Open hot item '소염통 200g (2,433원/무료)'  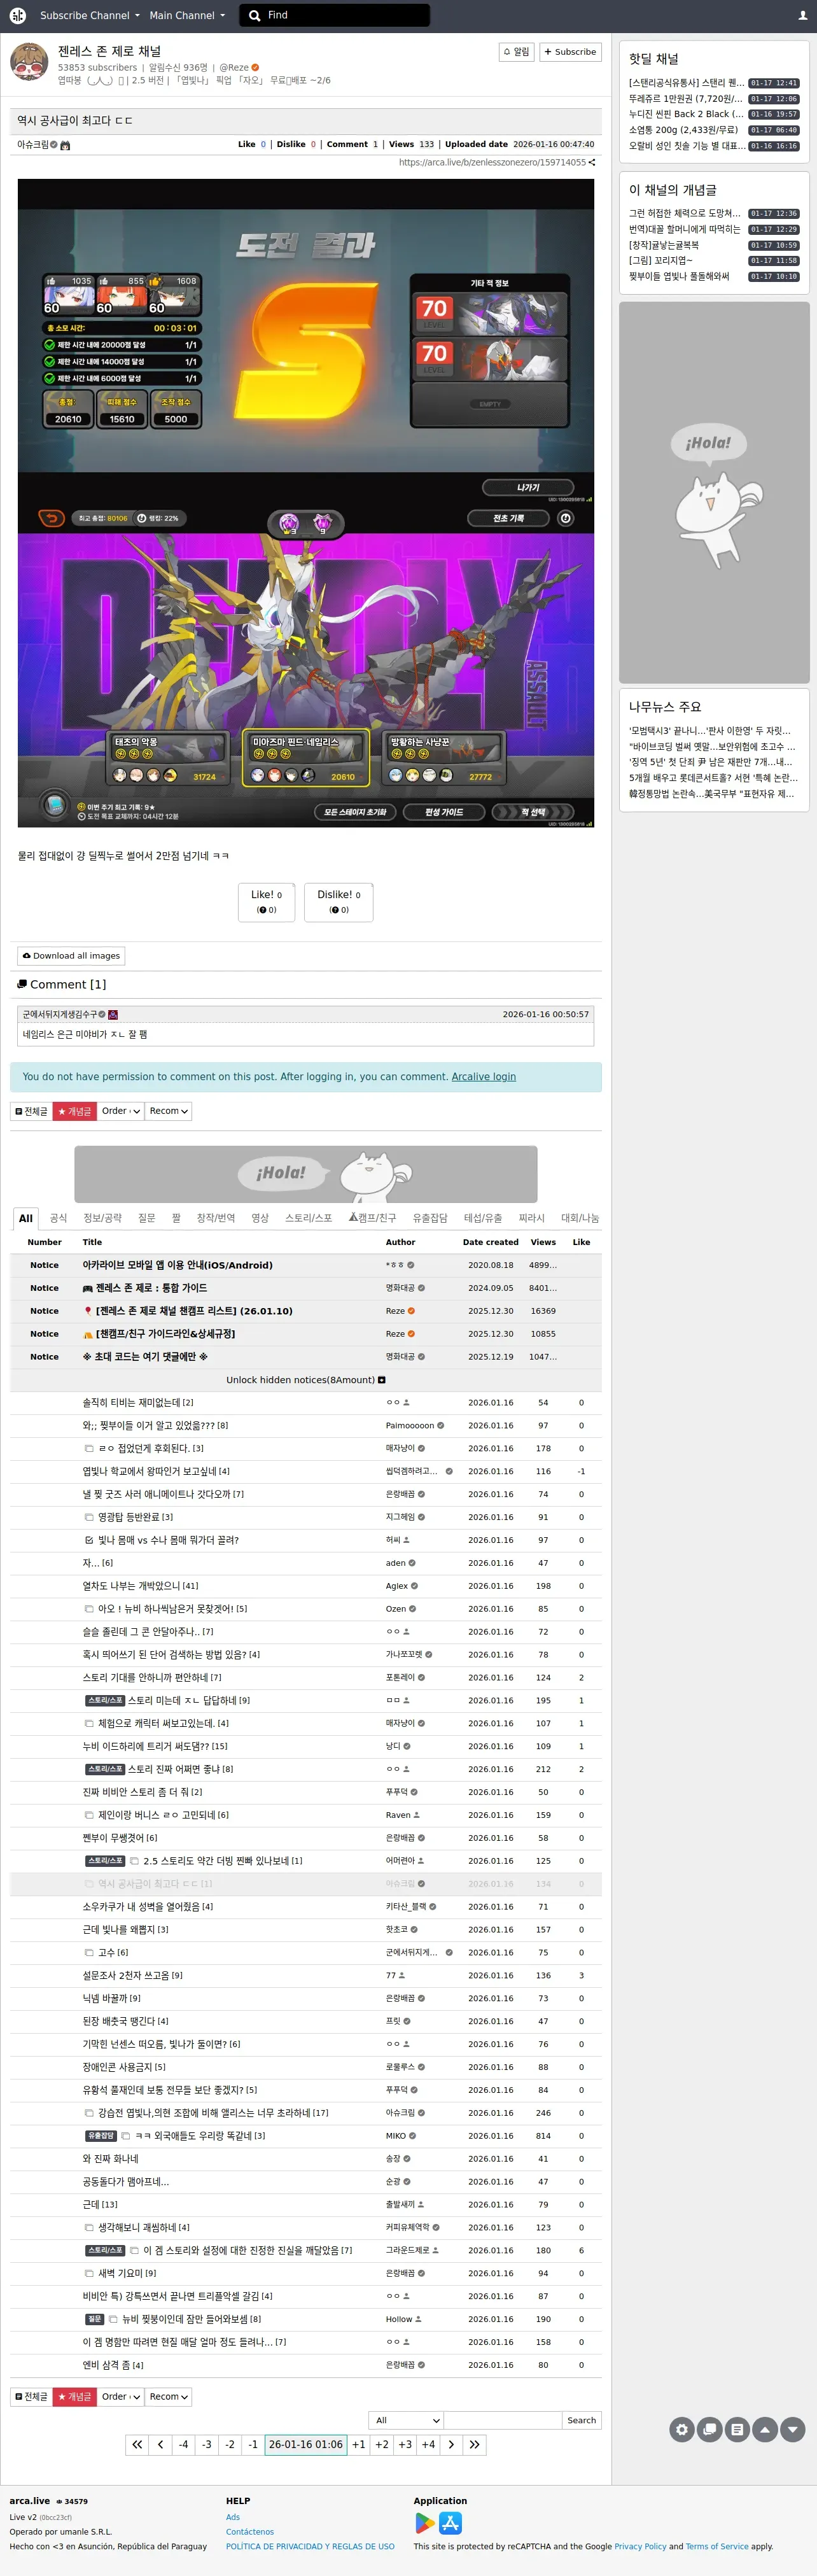pos(683,130)
